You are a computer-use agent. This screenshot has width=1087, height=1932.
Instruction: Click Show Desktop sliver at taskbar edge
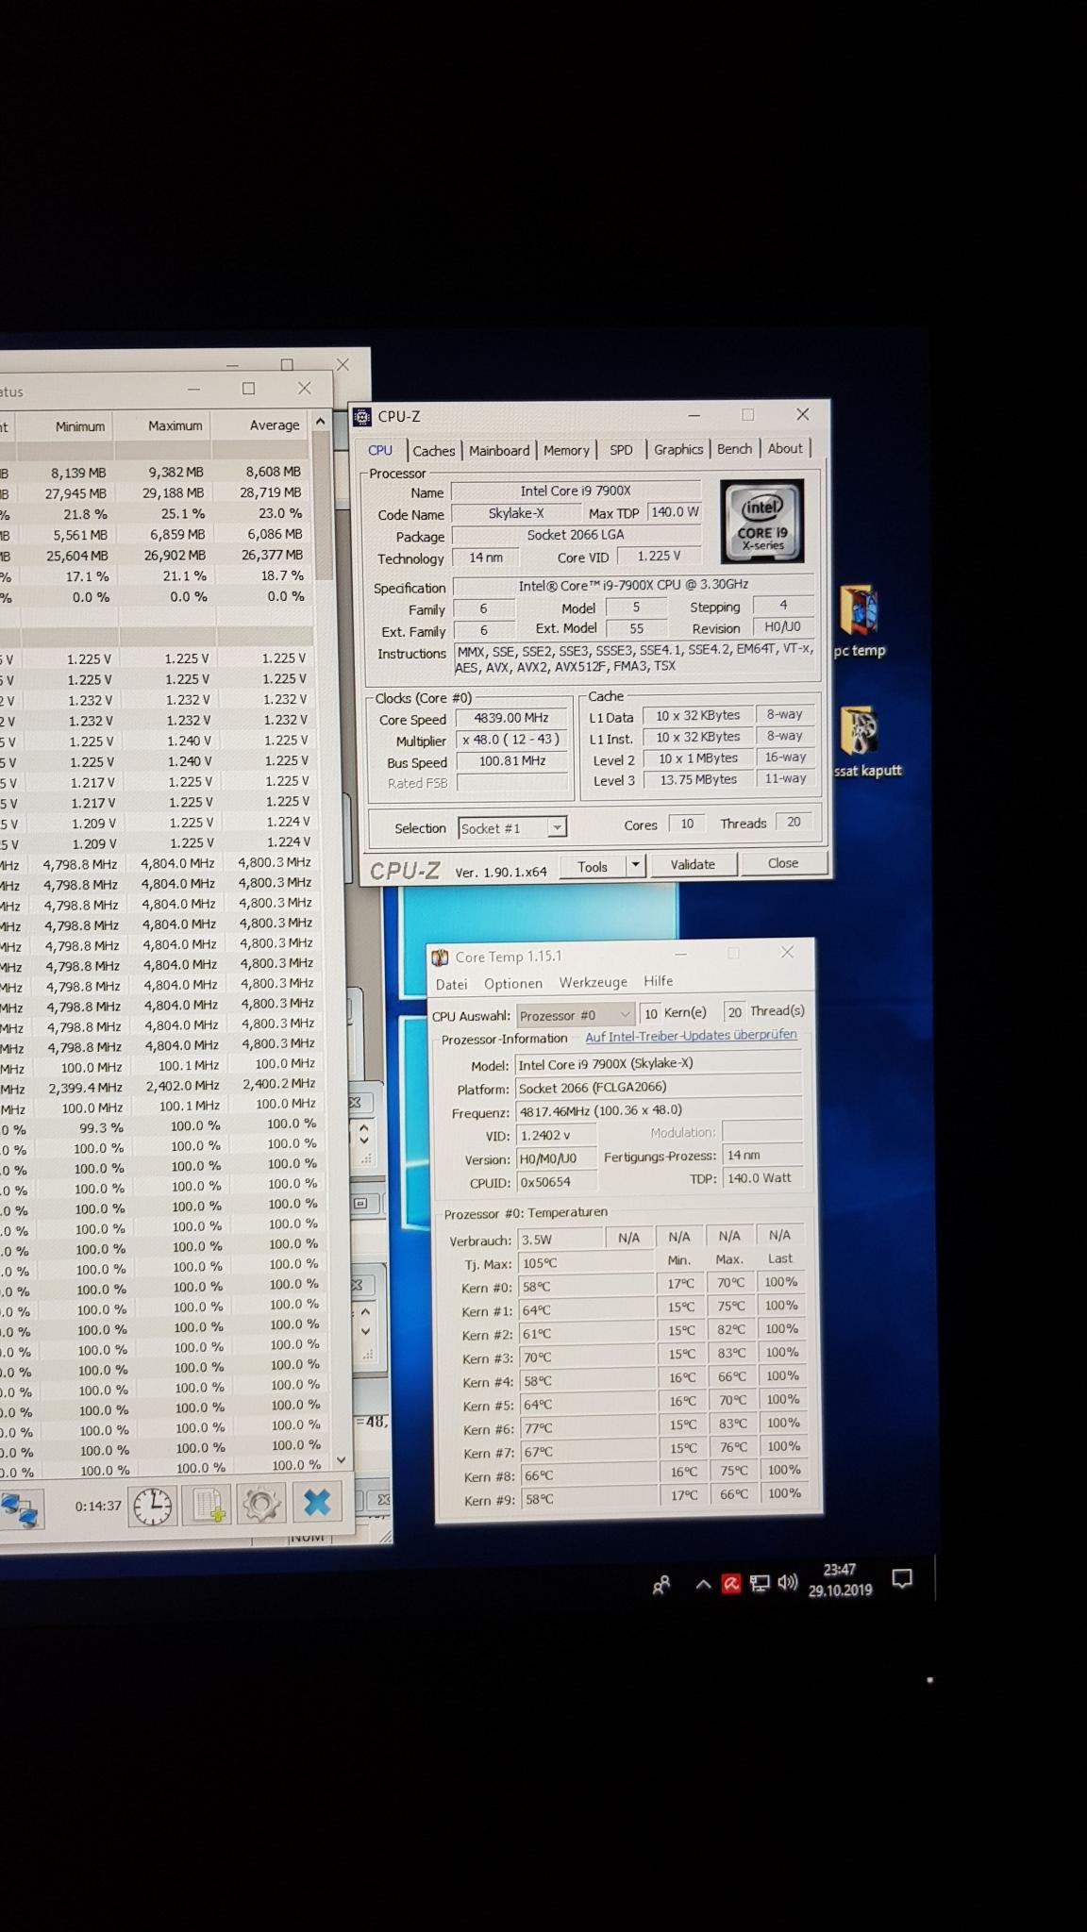(935, 1577)
